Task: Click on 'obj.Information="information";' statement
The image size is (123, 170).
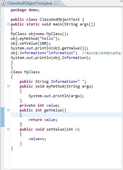Action: click(x=44, y=53)
